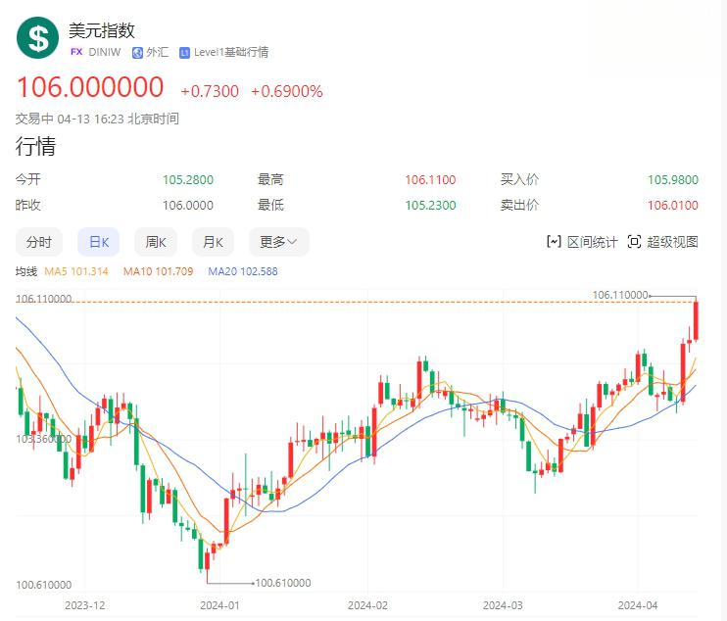
Task: Click the 2023-12 date axis label
Action: tap(85, 605)
